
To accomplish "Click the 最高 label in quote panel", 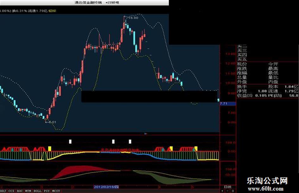I will click(x=273, y=68).
